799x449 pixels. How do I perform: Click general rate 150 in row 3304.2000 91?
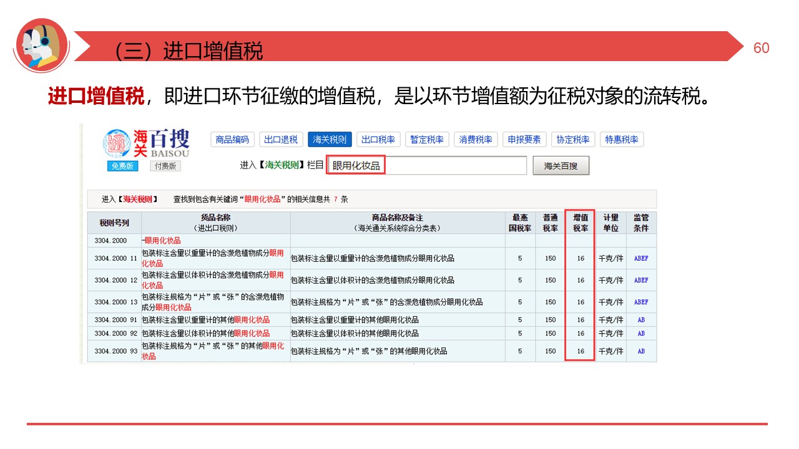tap(550, 320)
